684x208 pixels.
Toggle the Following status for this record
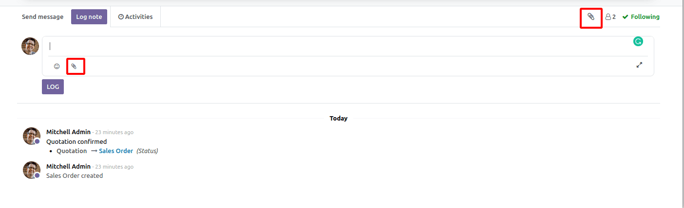[641, 17]
